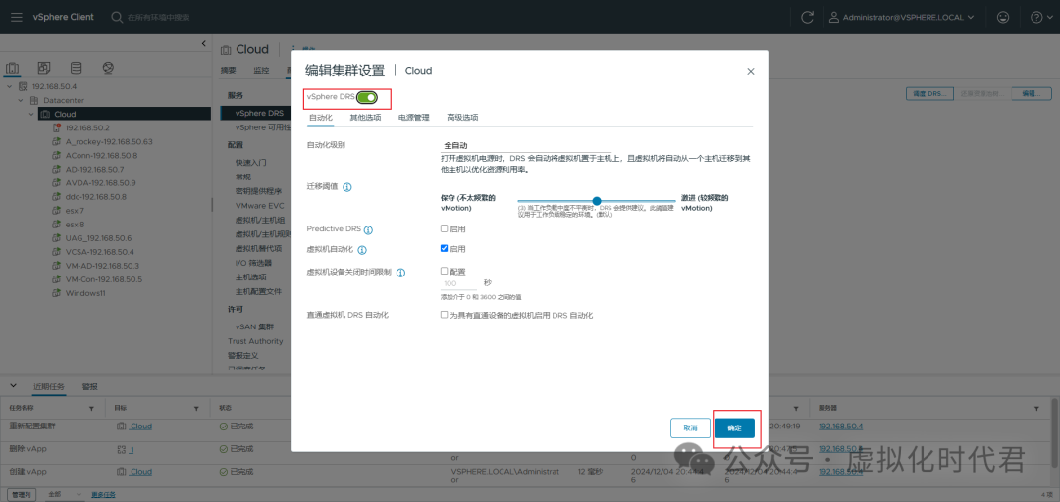Select host 192.168.50.2 in tree

[87, 127]
